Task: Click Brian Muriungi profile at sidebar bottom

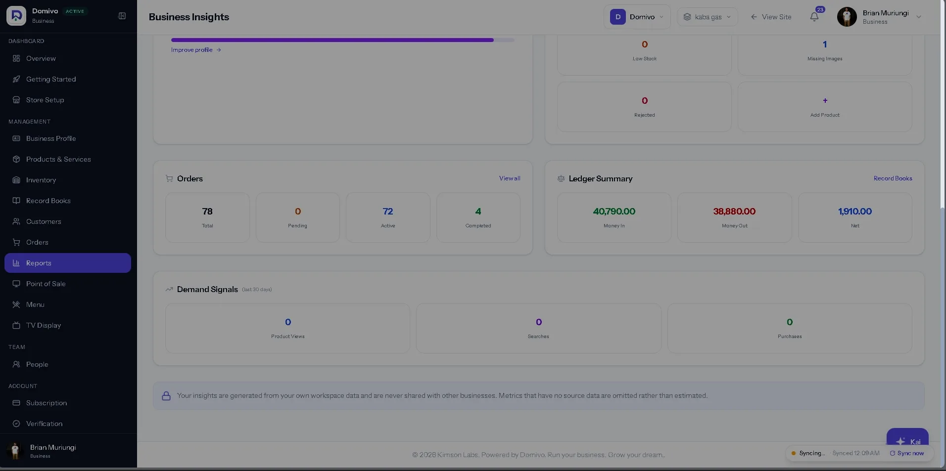Action: pos(68,451)
